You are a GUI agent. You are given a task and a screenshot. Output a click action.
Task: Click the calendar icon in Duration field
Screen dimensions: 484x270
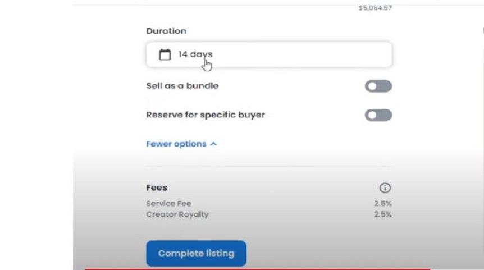pos(165,54)
